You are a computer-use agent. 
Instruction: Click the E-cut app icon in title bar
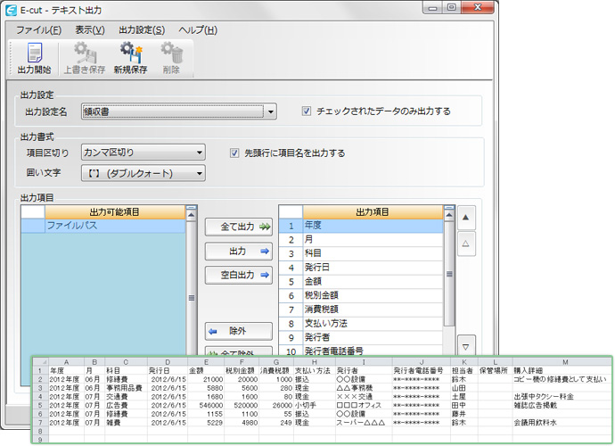12,10
